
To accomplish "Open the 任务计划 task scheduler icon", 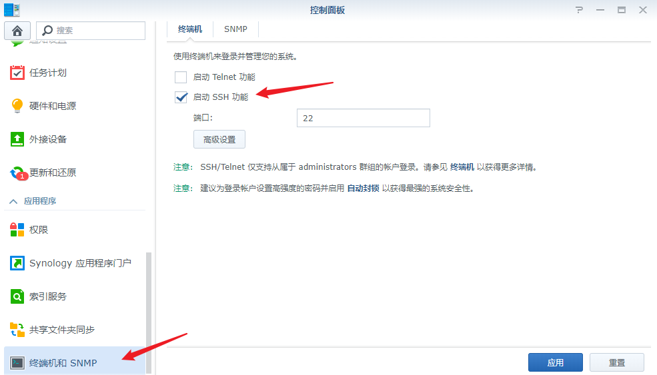I will 17,73.
